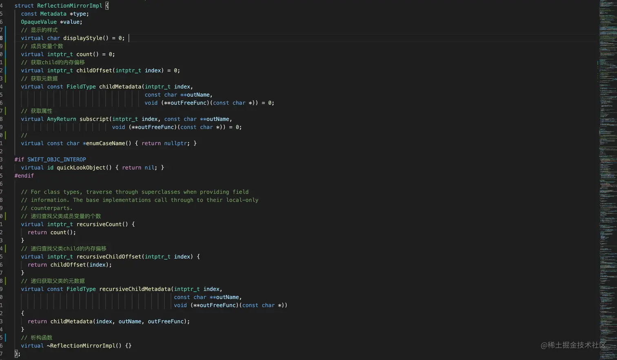Click the enumCaseName() function

pos(109,144)
